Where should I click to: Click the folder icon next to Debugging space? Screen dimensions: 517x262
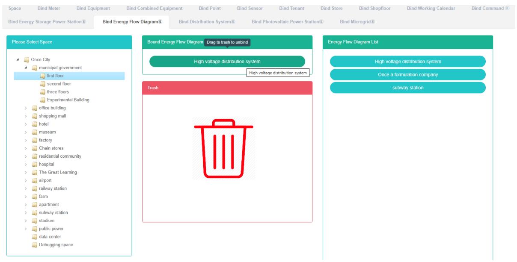click(x=35, y=245)
